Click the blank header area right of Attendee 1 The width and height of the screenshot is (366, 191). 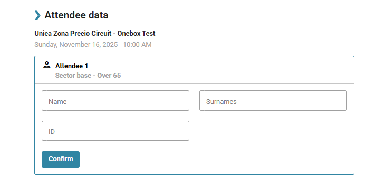(x=220, y=70)
